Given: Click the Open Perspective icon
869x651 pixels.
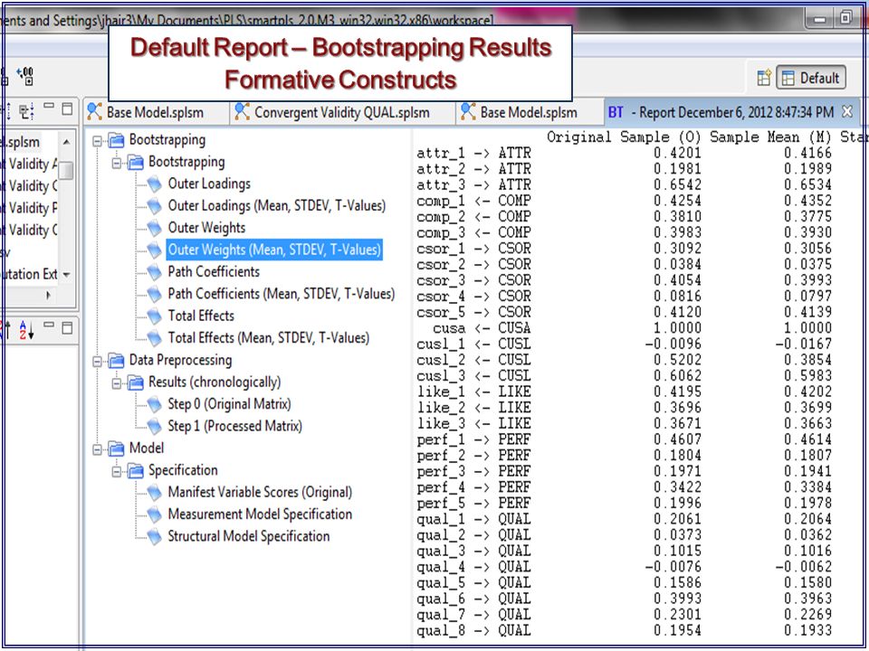Looking at the screenshot, I should coord(764,78).
